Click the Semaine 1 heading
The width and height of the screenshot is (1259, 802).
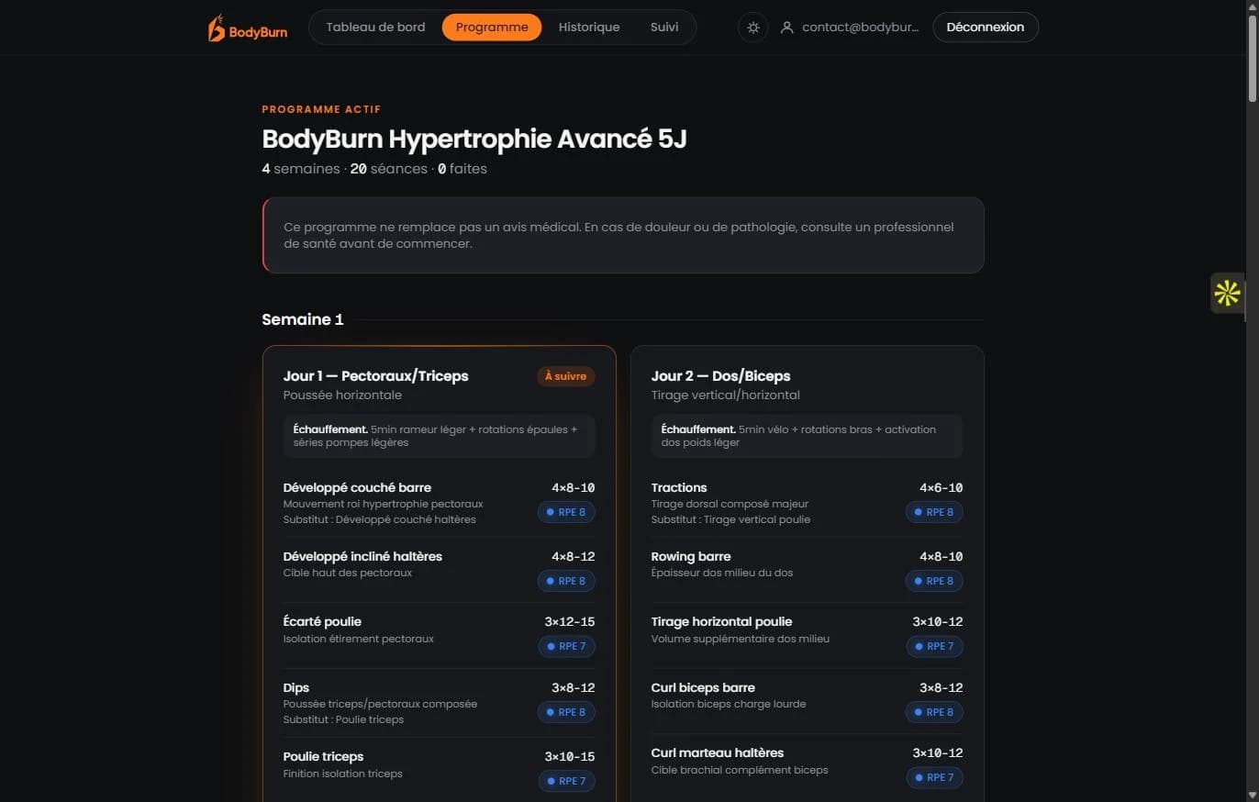pyautogui.click(x=303, y=319)
